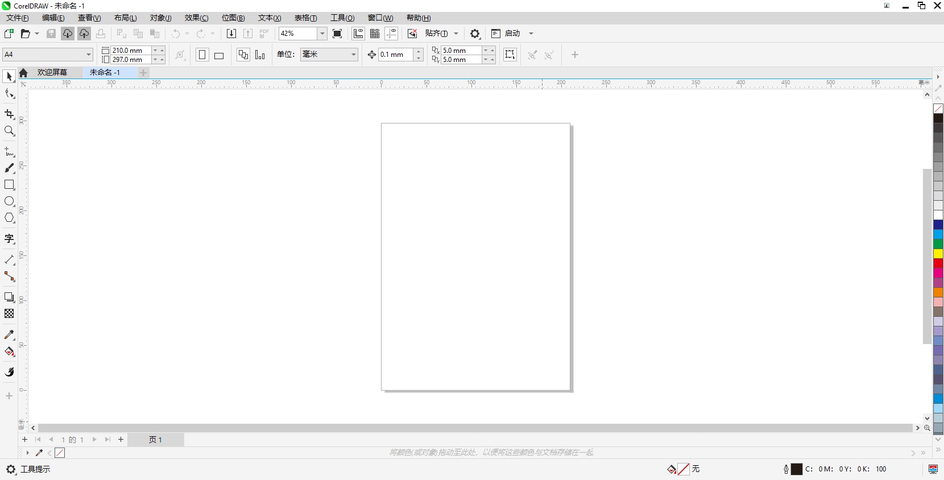This screenshot has height=480, width=944.
Task: Click the Full-screen preview icon
Action: [337, 34]
